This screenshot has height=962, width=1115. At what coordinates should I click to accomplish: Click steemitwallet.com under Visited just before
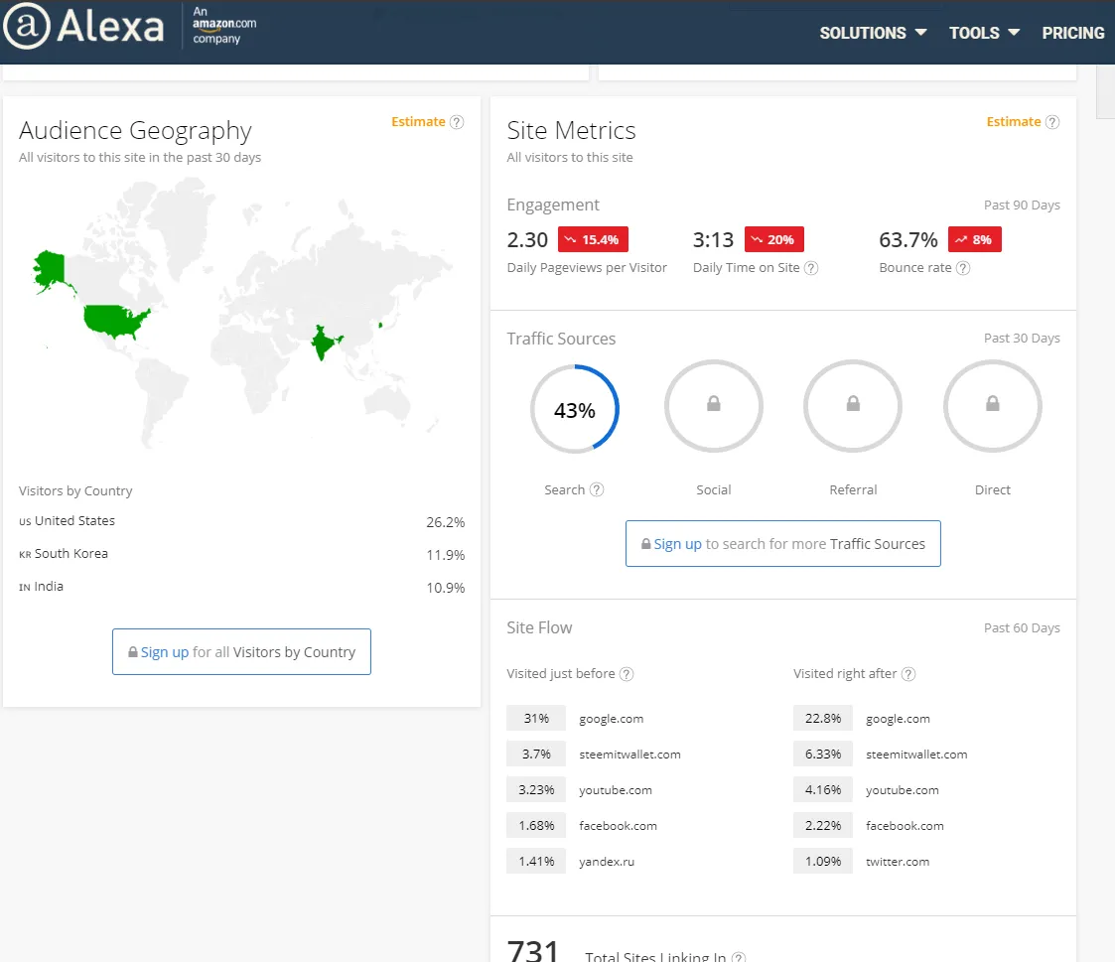click(x=629, y=755)
